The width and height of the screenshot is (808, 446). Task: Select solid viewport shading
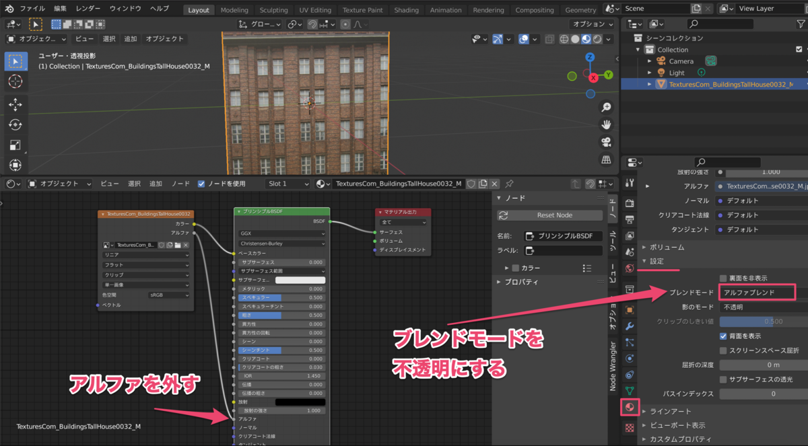coord(575,39)
